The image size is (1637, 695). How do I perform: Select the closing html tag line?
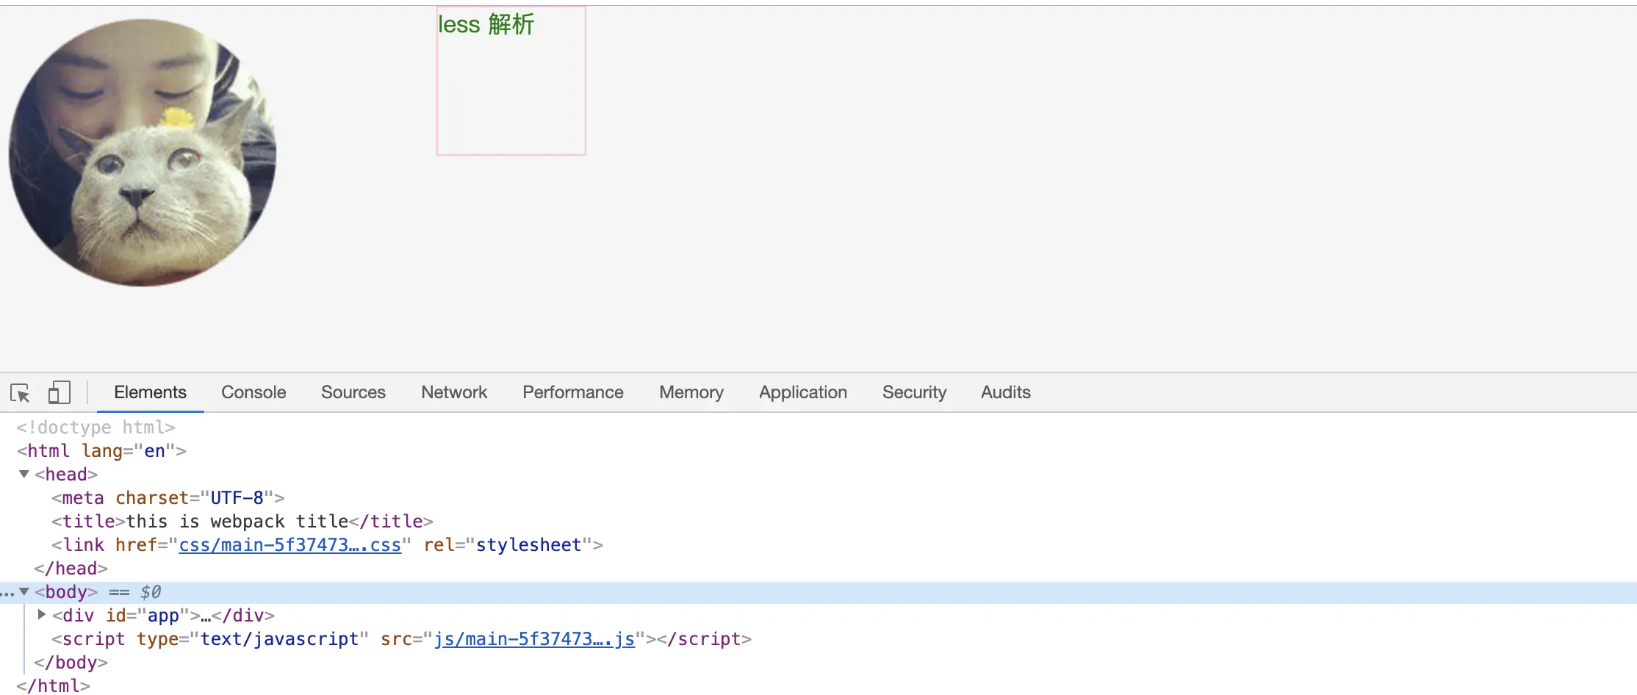click(x=53, y=685)
